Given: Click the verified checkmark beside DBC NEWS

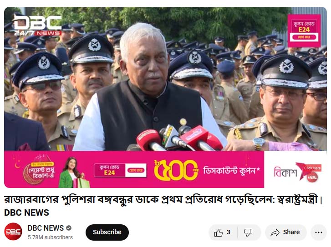Looking at the screenshot, I should pos(69,228).
